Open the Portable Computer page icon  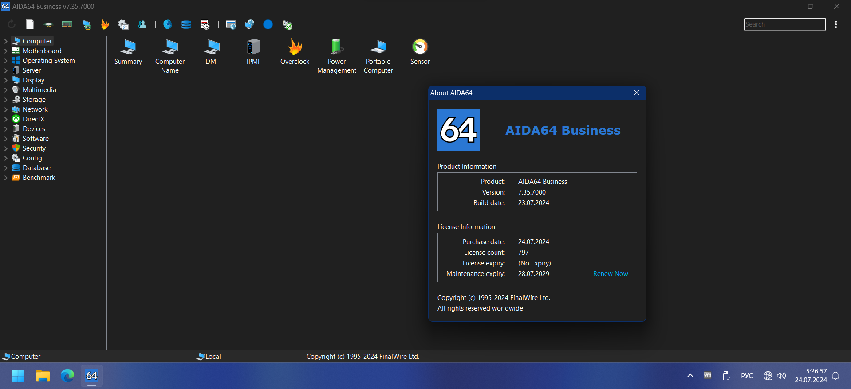(378, 57)
